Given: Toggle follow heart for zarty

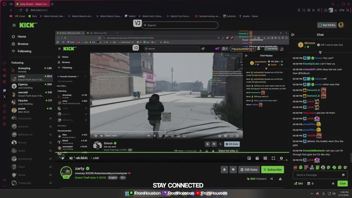Looking at the screenshot, I should pos(233,170).
